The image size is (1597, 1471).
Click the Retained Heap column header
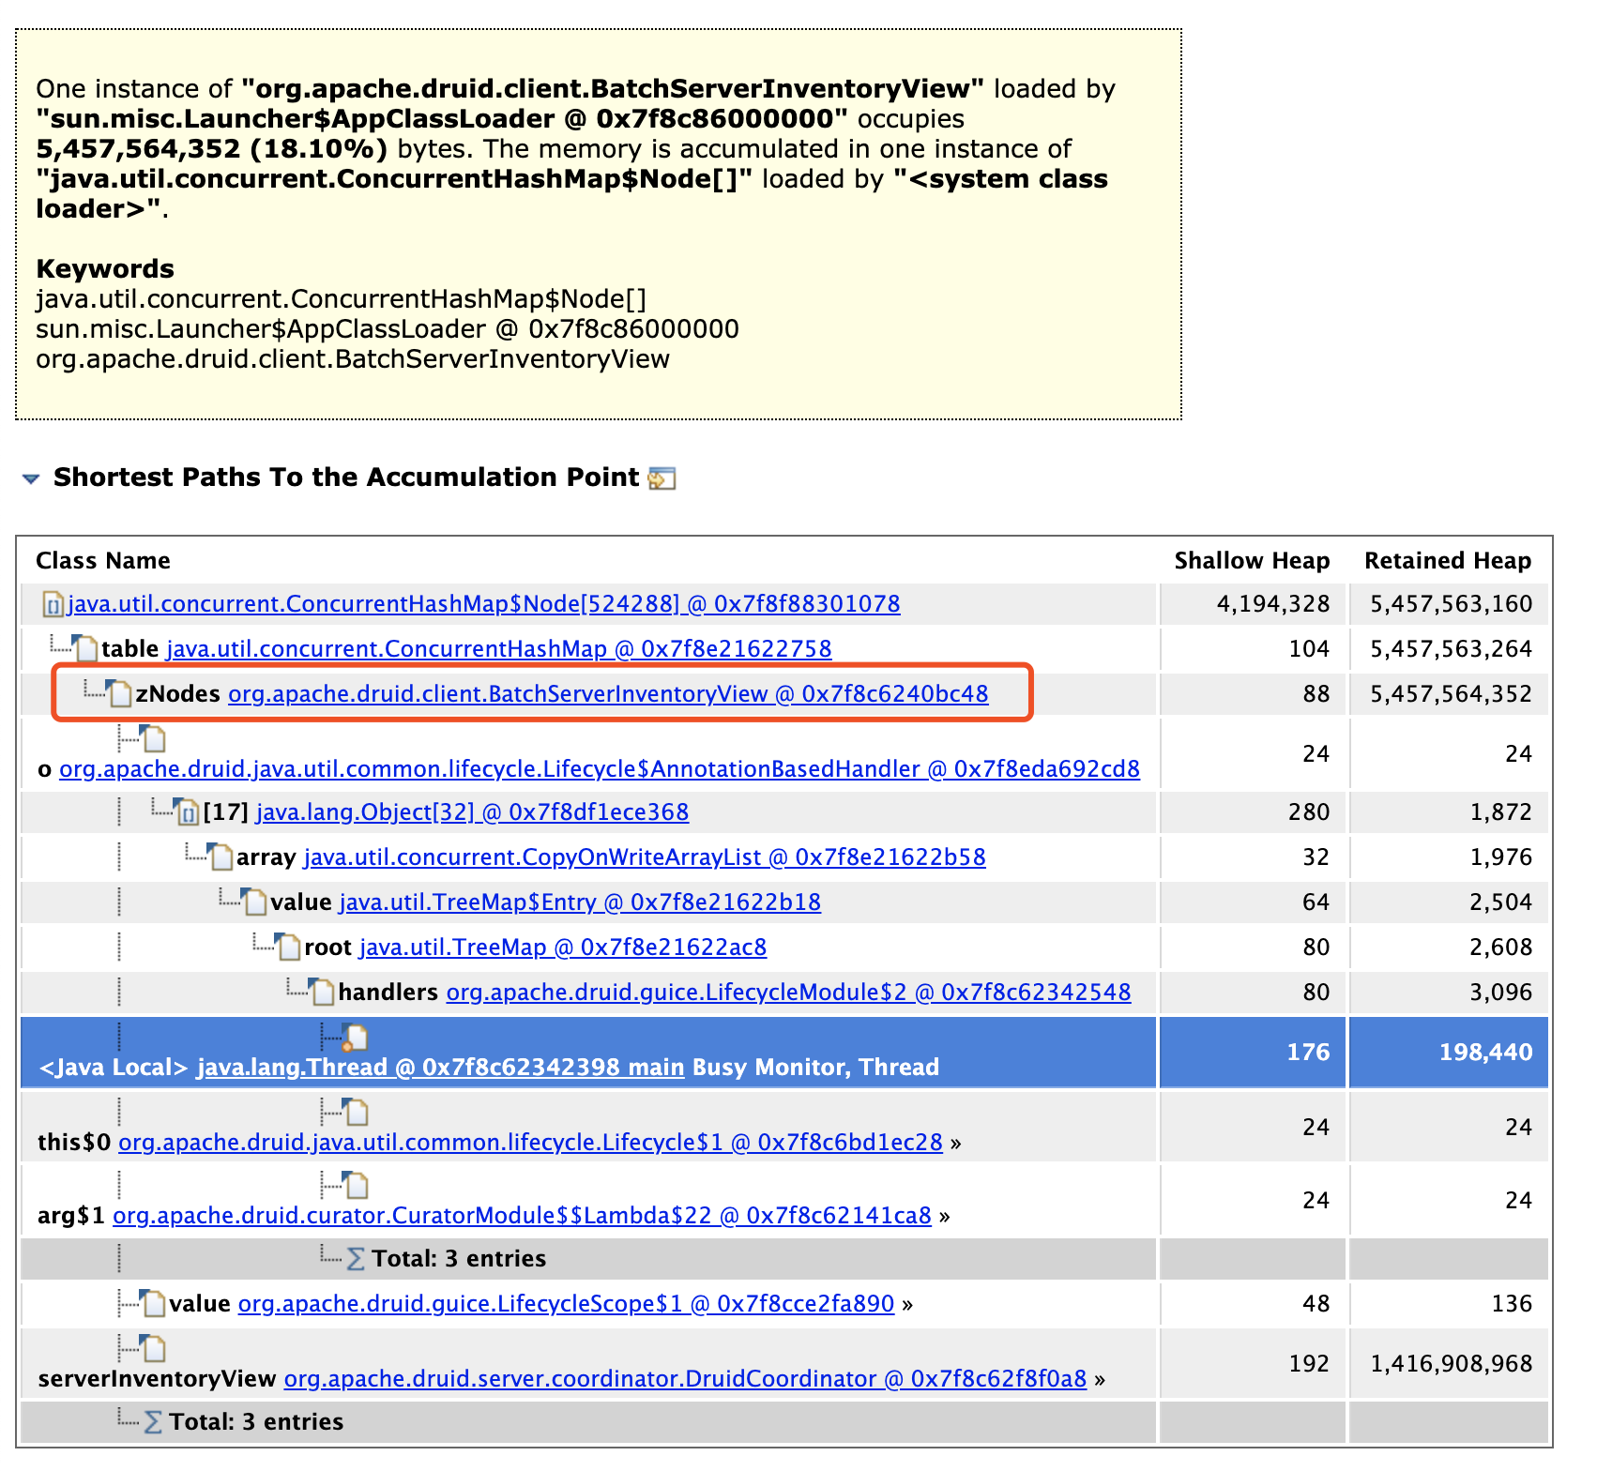1448,561
